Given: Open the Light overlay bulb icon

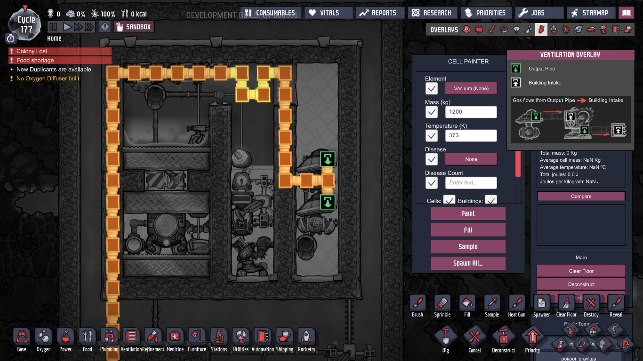Looking at the screenshot, I should click(x=516, y=30).
